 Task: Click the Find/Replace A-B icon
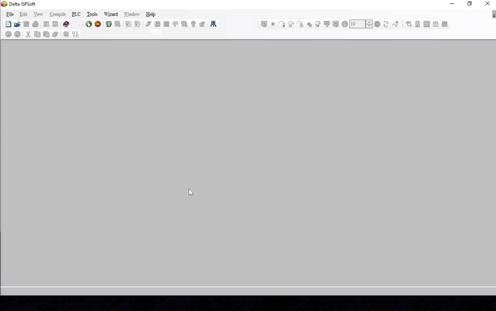coord(75,34)
